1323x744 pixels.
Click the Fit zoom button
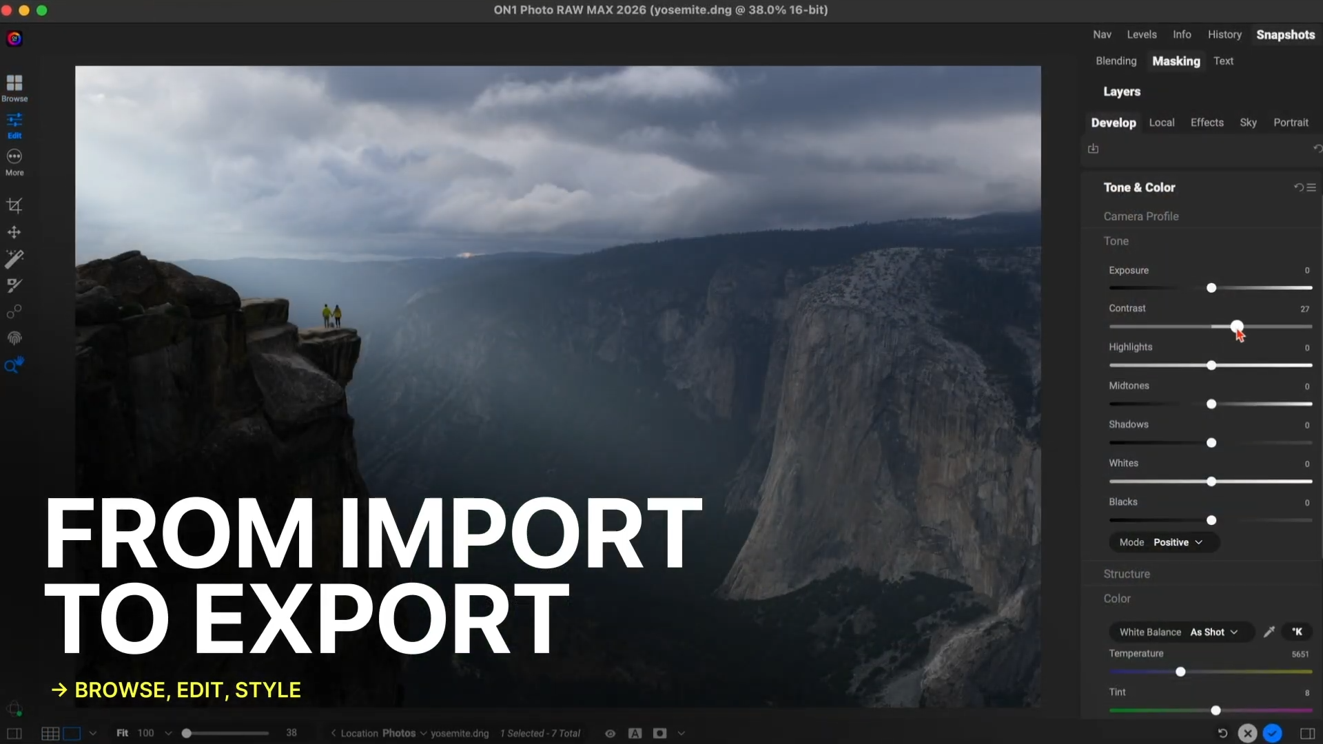122,733
